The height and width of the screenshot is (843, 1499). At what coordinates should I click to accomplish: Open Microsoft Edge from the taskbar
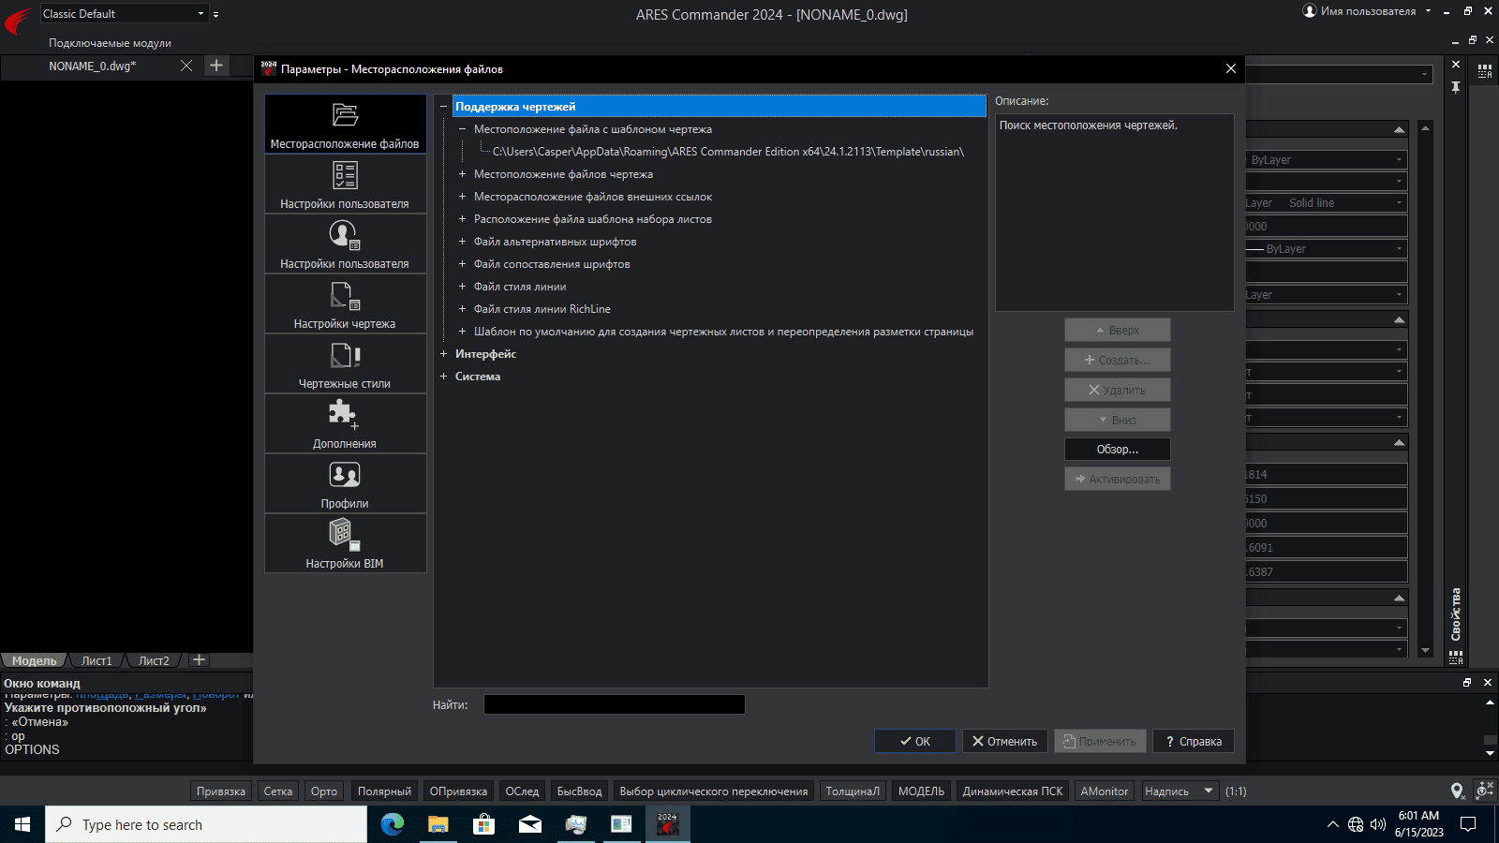393,824
